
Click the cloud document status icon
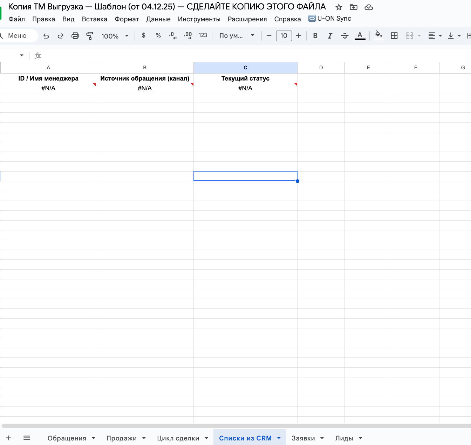point(369,7)
